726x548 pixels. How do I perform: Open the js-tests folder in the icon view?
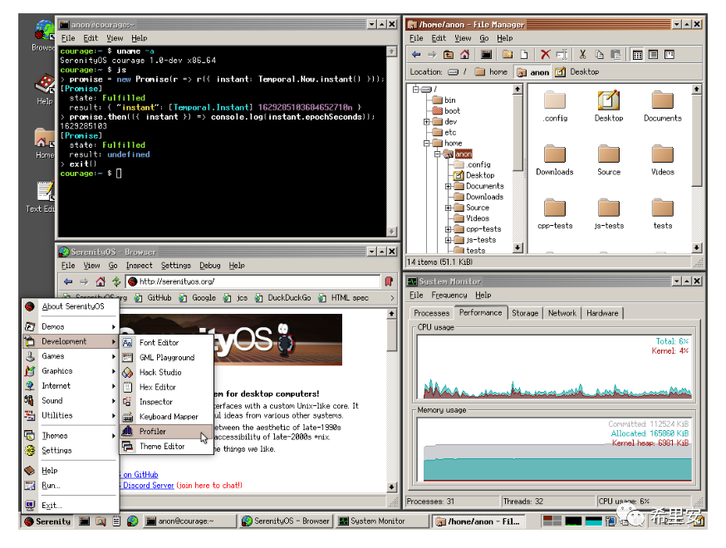[608, 213]
